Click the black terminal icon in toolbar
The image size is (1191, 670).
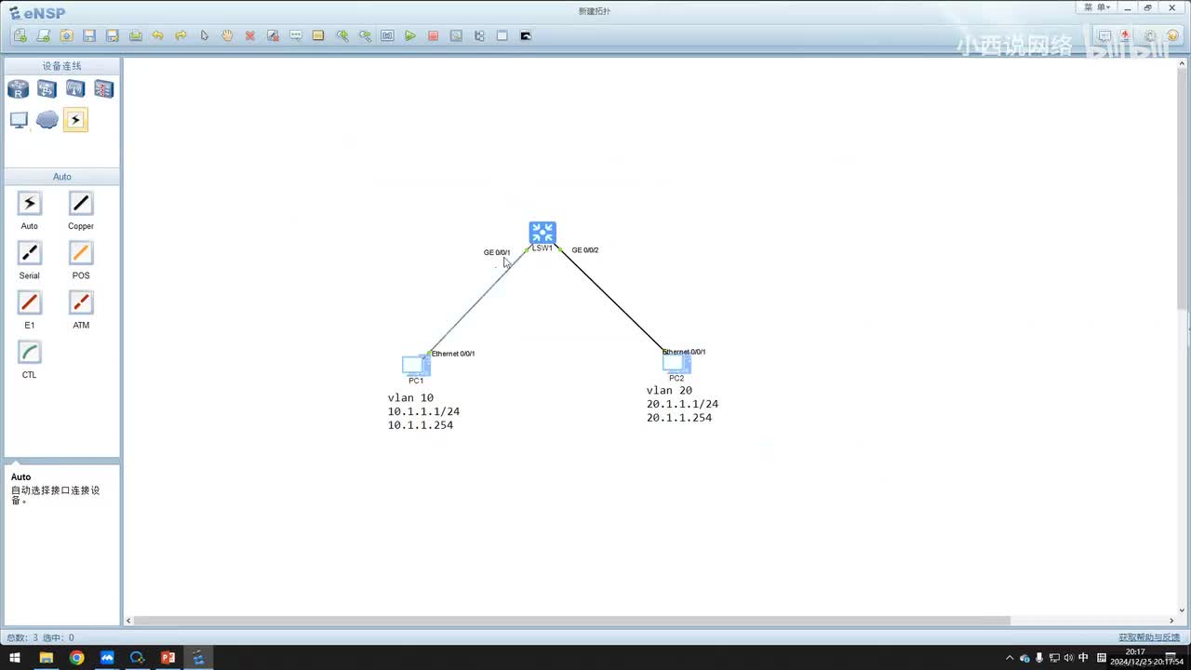click(x=526, y=35)
